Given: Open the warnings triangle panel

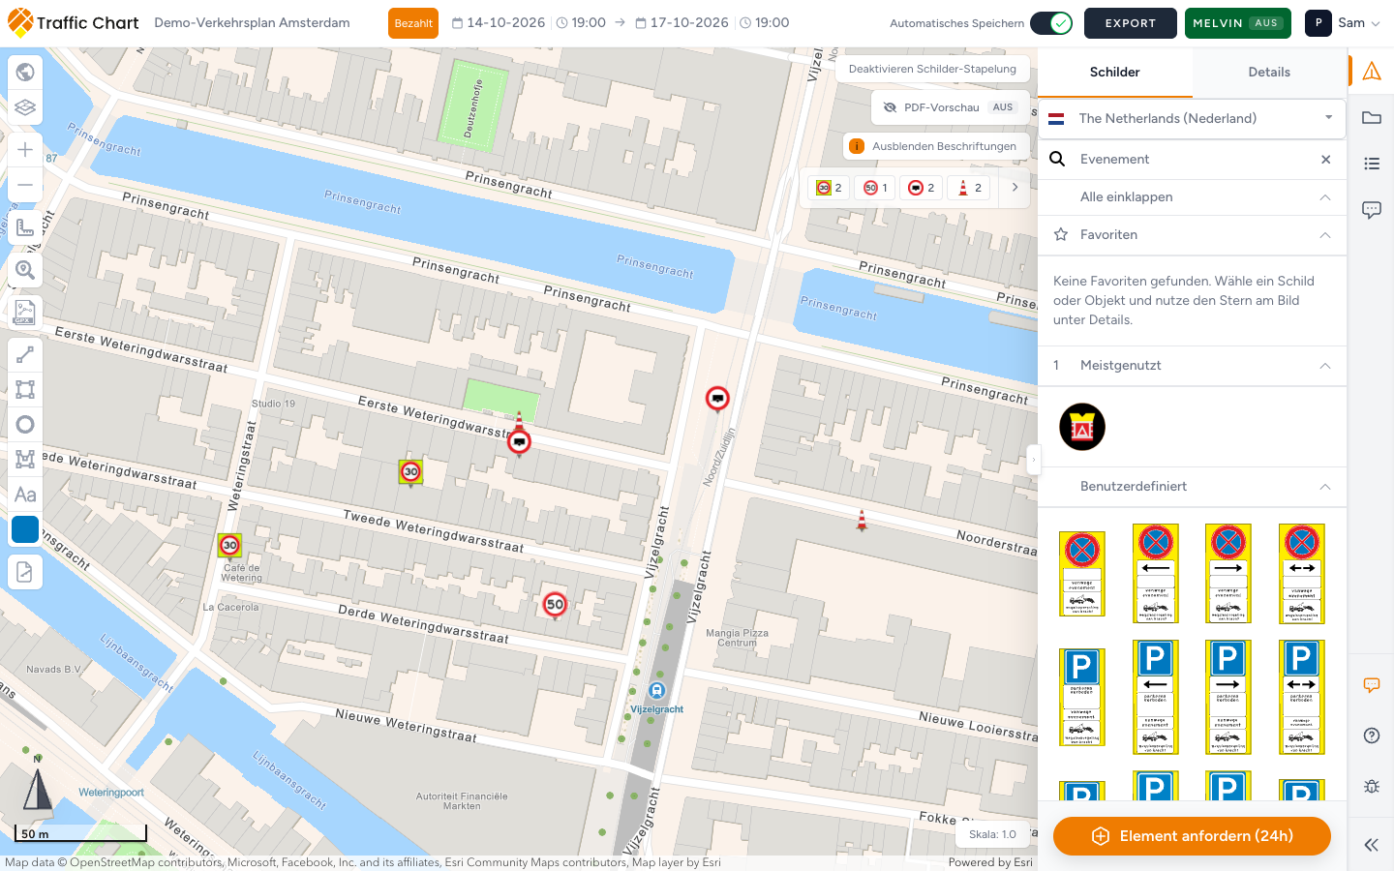Looking at the screenshot, I should 1372,71.
